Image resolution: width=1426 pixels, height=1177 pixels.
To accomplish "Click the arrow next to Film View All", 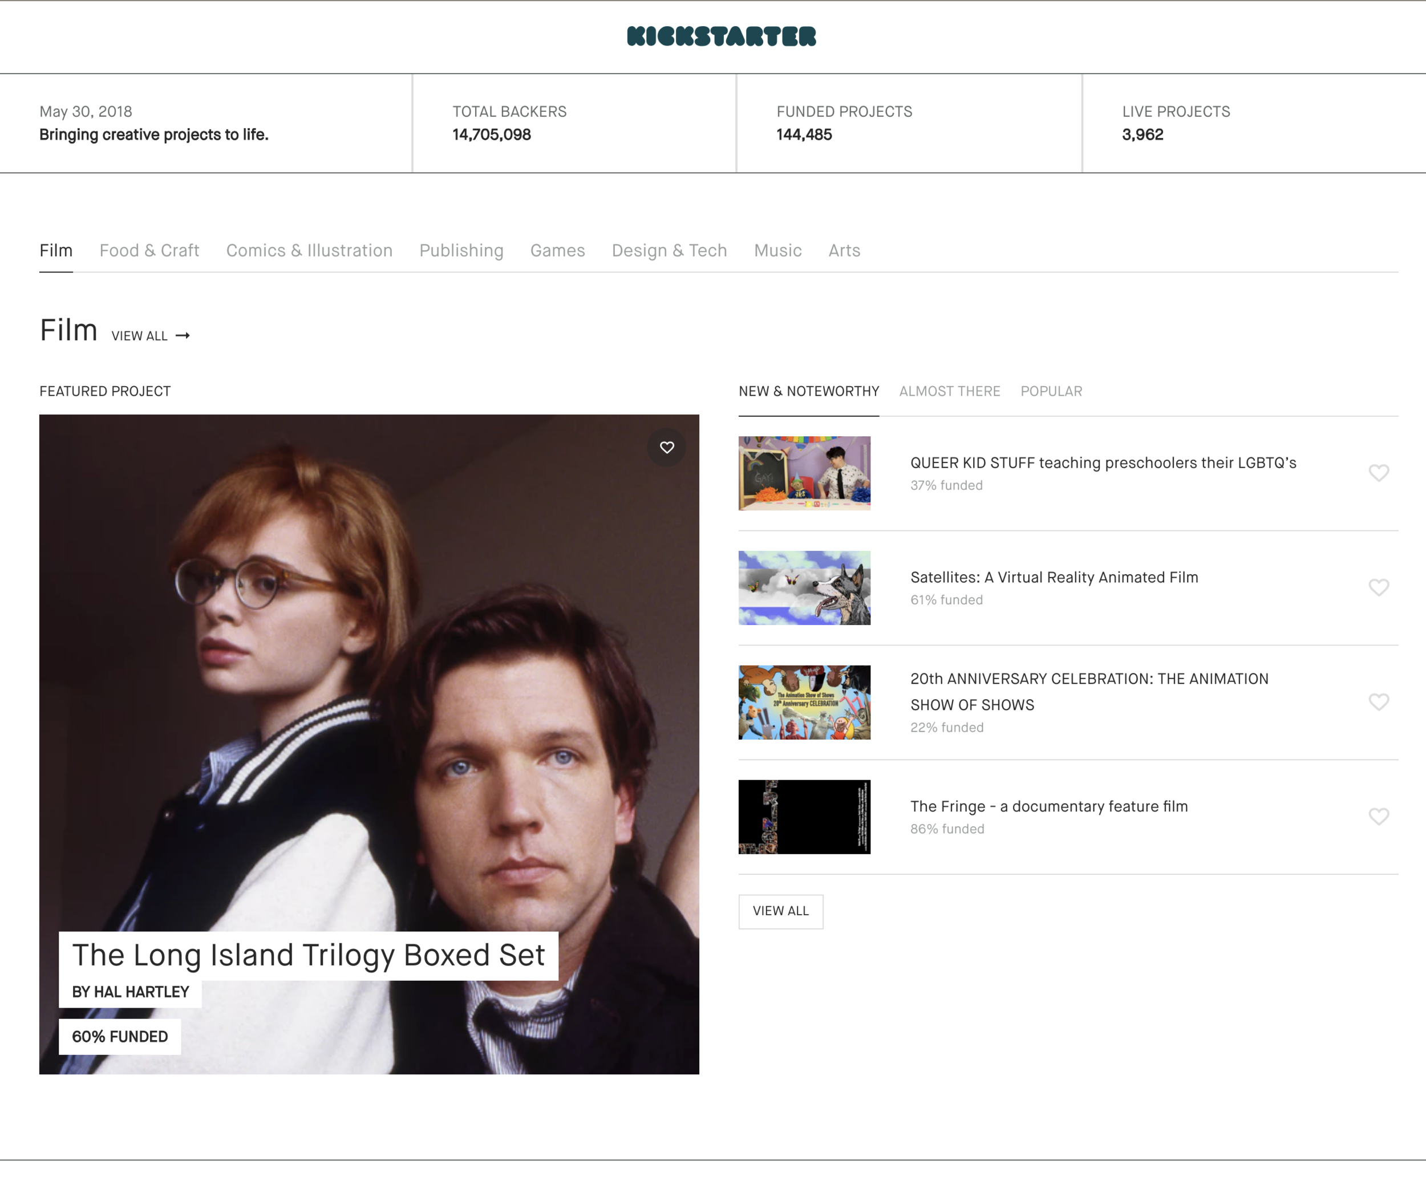I will 183,336.
